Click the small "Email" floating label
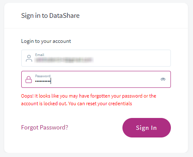 tap(40, 55)
